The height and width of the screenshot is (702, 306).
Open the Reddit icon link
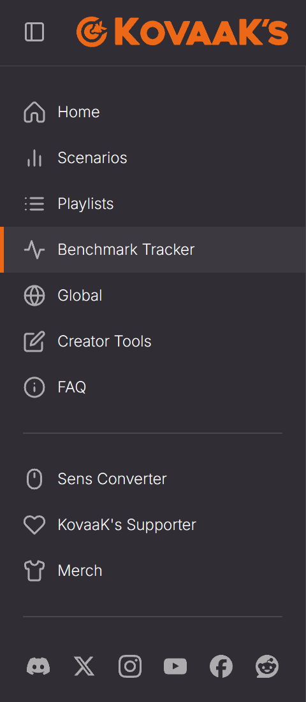click(x=267, y=666)
